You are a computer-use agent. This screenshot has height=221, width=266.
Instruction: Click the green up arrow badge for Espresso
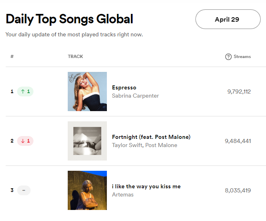[25, 92]
